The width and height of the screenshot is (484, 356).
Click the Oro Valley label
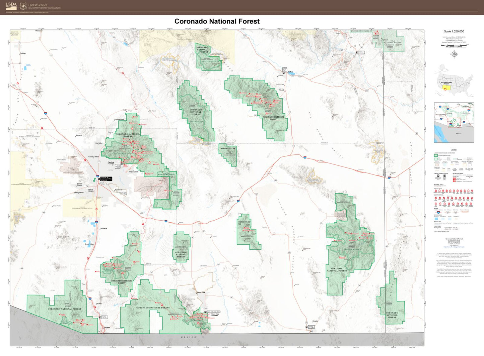tap(99, 143)
